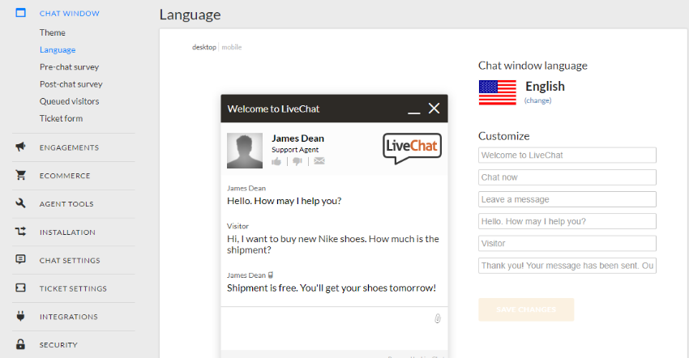689x358 pixels.
Task: Click the Chat Settings speech bubble icon
Action: pos(20,259)
